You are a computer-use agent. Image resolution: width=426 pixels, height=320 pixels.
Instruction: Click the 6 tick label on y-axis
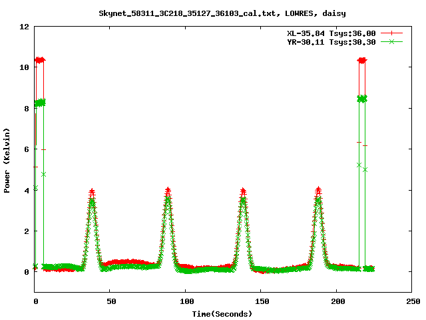(27, 149)
